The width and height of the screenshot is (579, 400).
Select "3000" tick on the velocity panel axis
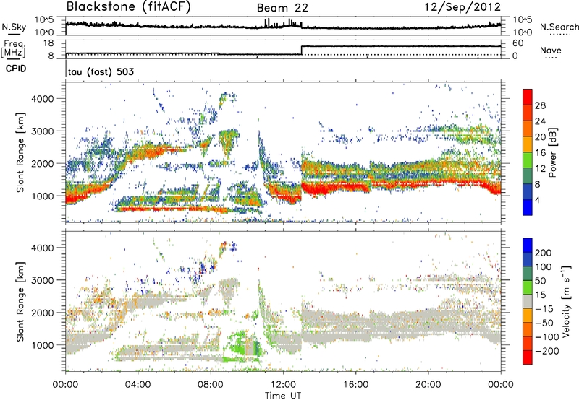tap(43, 280)
